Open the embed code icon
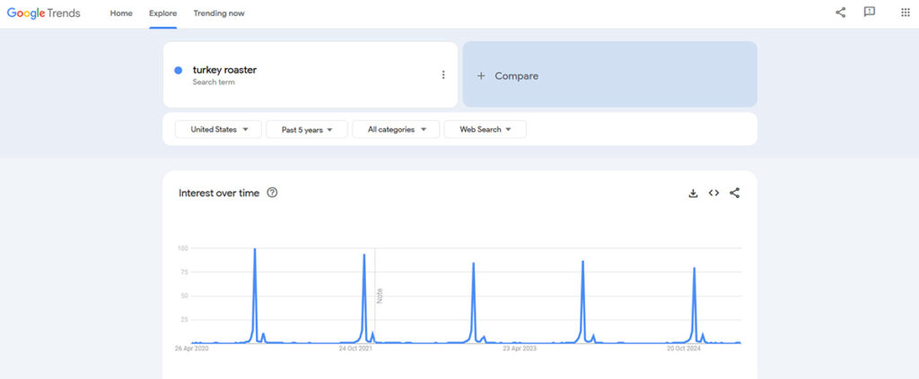This screenshot has height=379, width=919. point(713,193)
